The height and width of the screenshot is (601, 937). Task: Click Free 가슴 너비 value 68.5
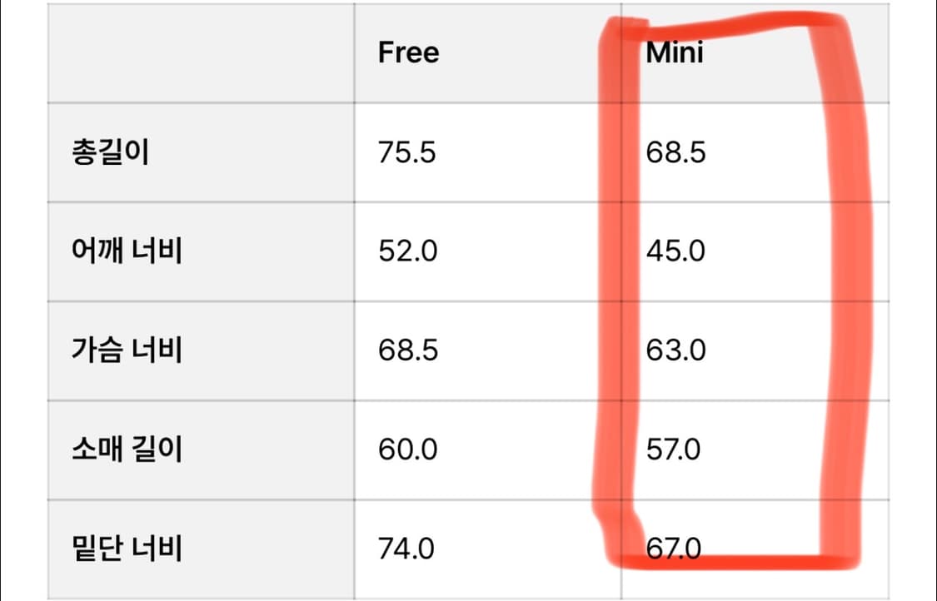(x=407, y=350)
